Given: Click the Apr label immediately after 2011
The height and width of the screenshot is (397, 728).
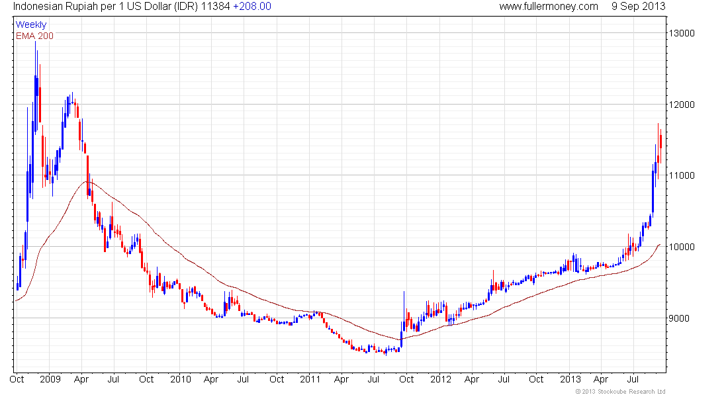Looking at the screenshot, I should pos(341,379).
